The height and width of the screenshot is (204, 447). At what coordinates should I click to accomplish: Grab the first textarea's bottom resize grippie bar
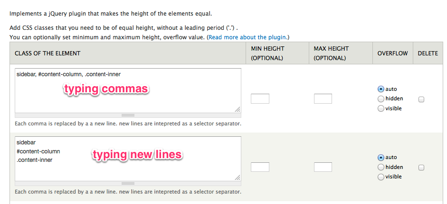tap(128, 115)
